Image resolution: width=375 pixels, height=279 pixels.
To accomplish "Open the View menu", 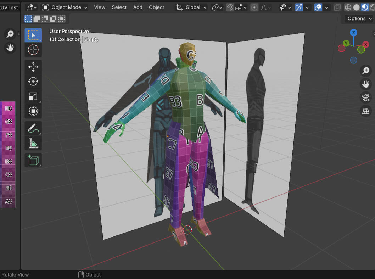I will [x=100, y=7].
